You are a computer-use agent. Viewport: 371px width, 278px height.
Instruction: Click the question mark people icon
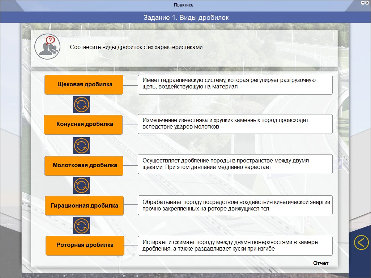[48, 47]
